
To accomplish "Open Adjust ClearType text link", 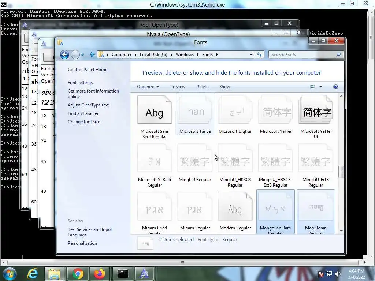I will click(88, 105).
